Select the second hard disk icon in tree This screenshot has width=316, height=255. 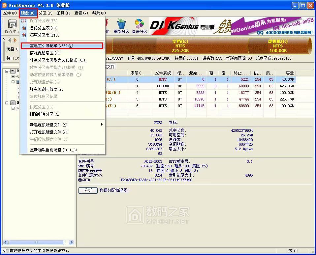click(x=13, y=103)
